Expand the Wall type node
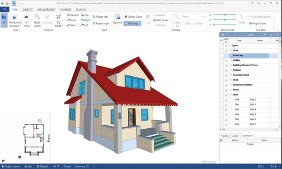The image size is (282, 169). pyautogui.click(x=231, y=80)
